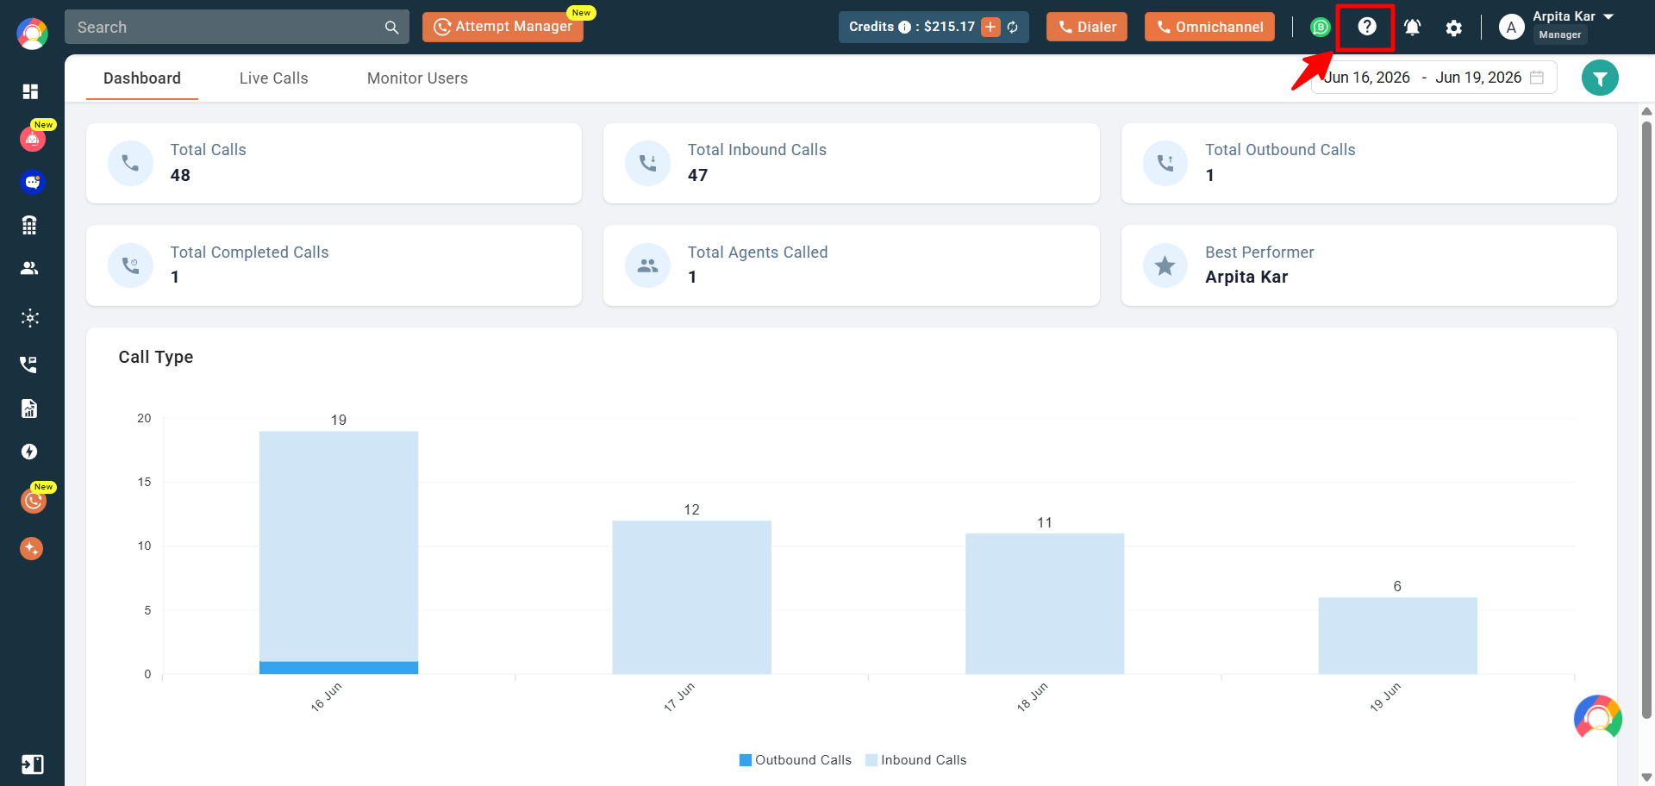
Task: Open the notifications bell
Action: [1412, 28]
